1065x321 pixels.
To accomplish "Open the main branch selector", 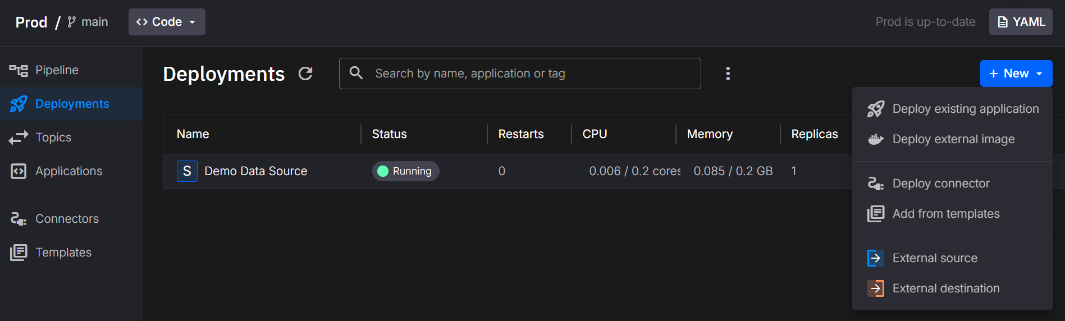I will click(x=88, y=22).
